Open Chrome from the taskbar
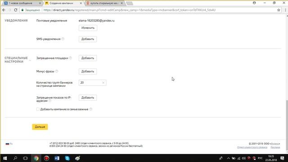 pyautogui.click(x=36, y=158)
